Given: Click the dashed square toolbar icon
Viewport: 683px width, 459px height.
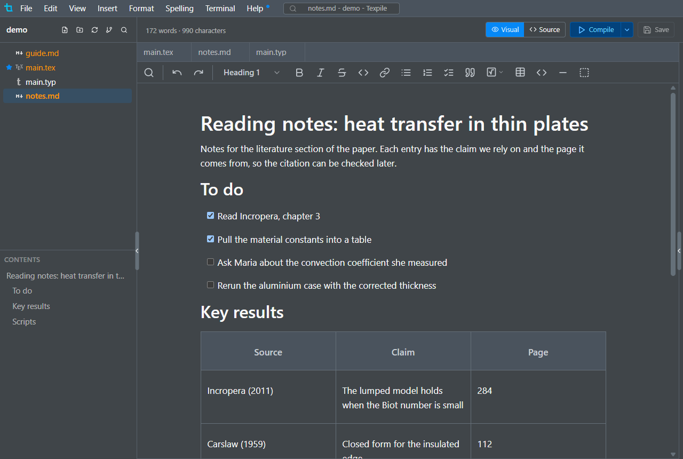Looking at the screenshot, I should (584, 73).
